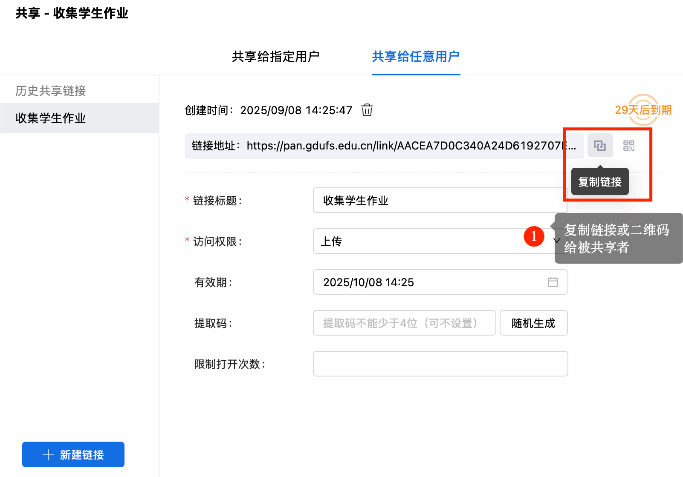This screenshot has height=477, width=683.
Task: Click the dark 复制链接 tooltip
Action: (599, 182)
